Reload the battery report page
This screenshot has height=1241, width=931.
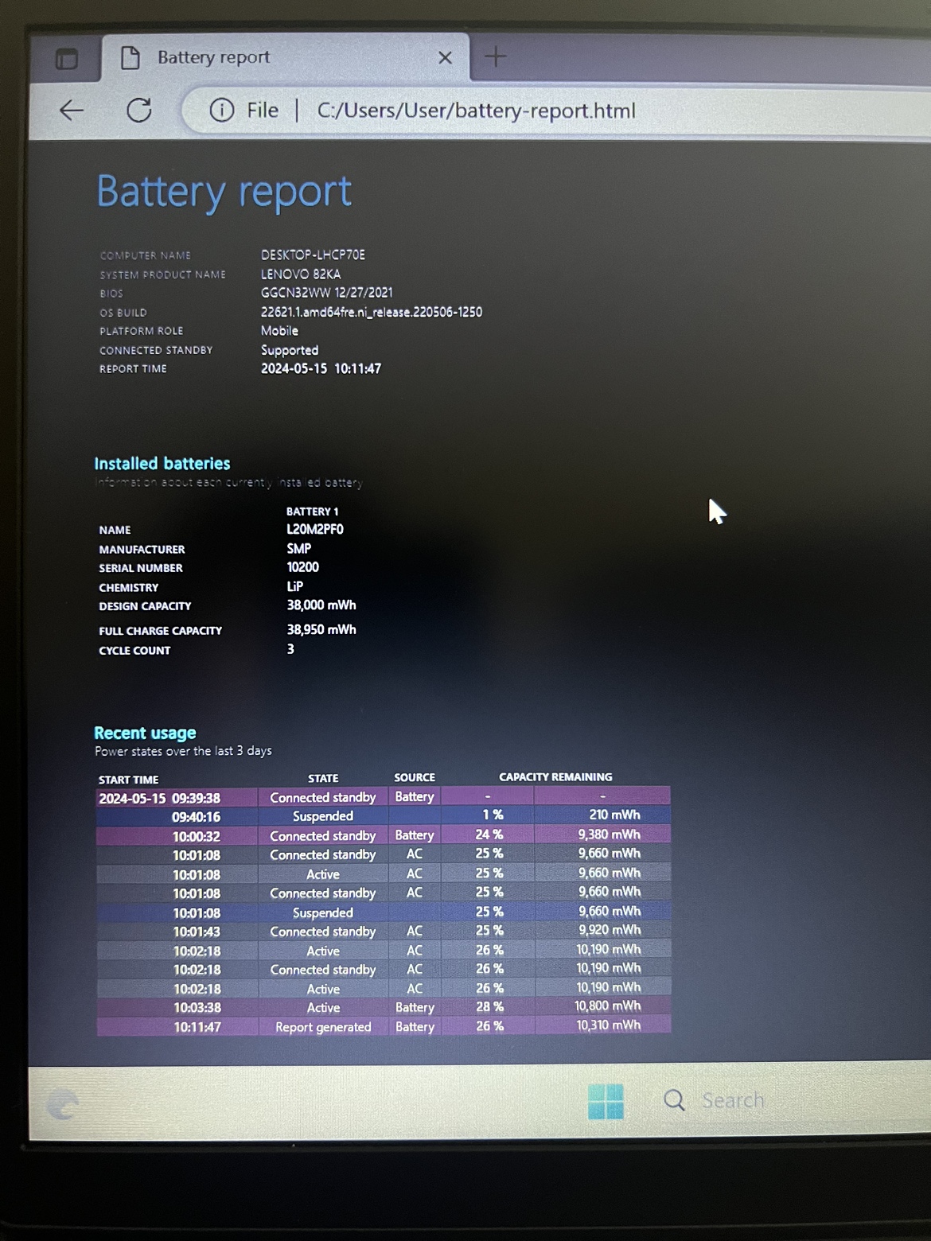[139, 110]
